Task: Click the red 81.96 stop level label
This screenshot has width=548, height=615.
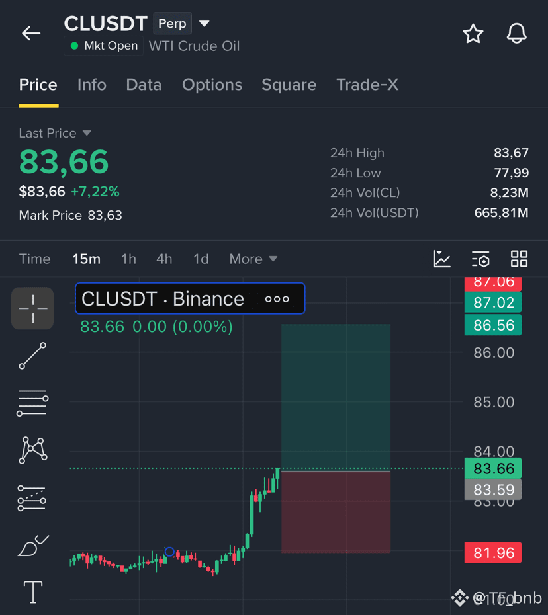Action: tap(493, 553)
